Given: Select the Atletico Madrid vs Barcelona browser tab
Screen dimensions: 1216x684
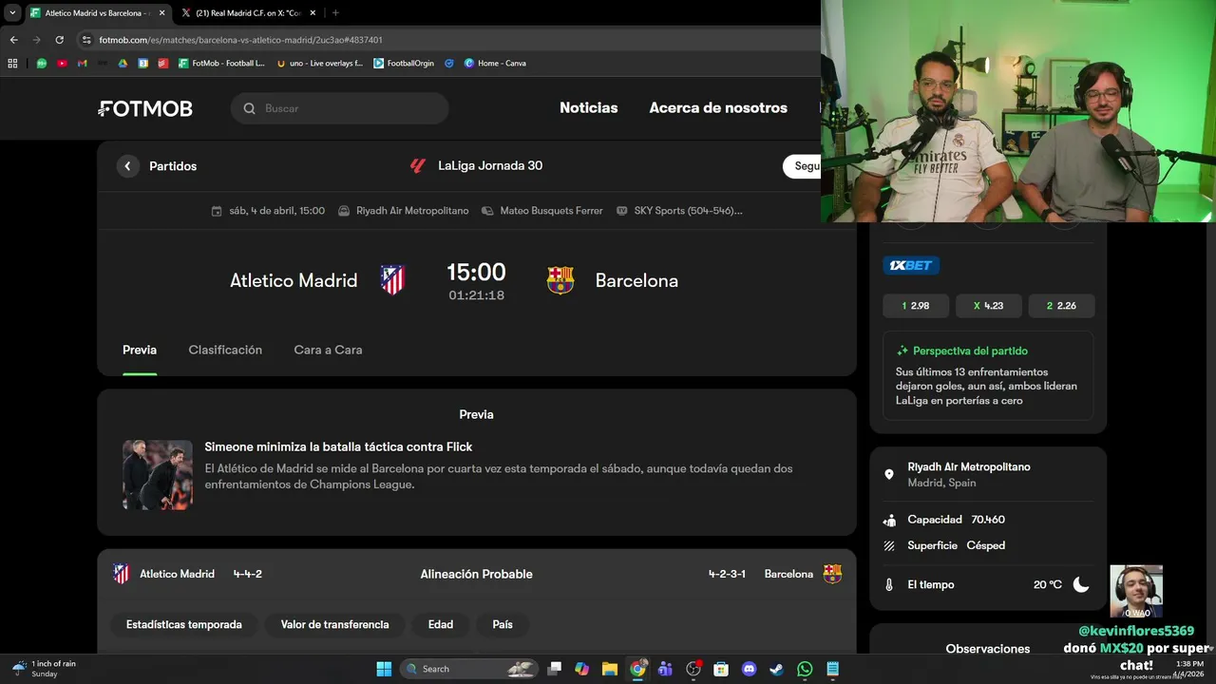Looking at the screenshot, I should point(97,13).
